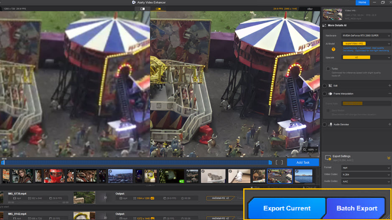Click the moDetail-HQ v2 tag for IMG_8142.mp4
392x220 pixels.
pos(220,218)
